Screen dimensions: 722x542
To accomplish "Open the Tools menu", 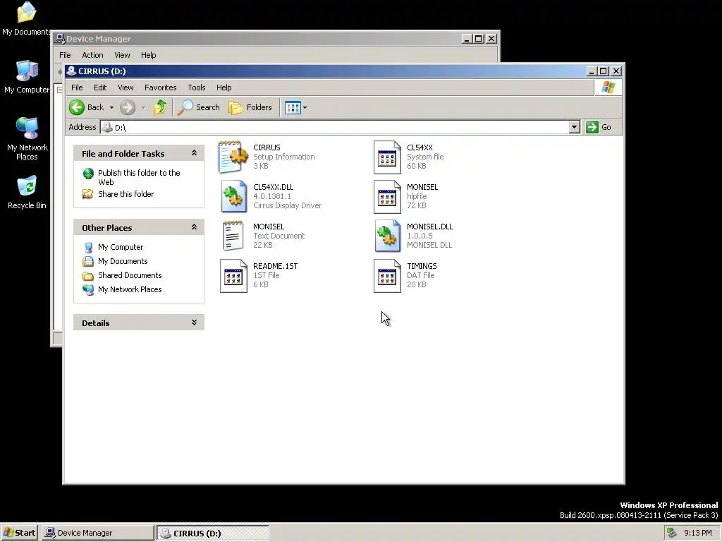I will click(x=197, y=88).
